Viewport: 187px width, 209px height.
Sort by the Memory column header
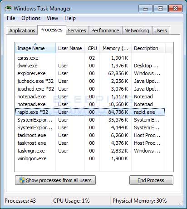click(115, 48)
